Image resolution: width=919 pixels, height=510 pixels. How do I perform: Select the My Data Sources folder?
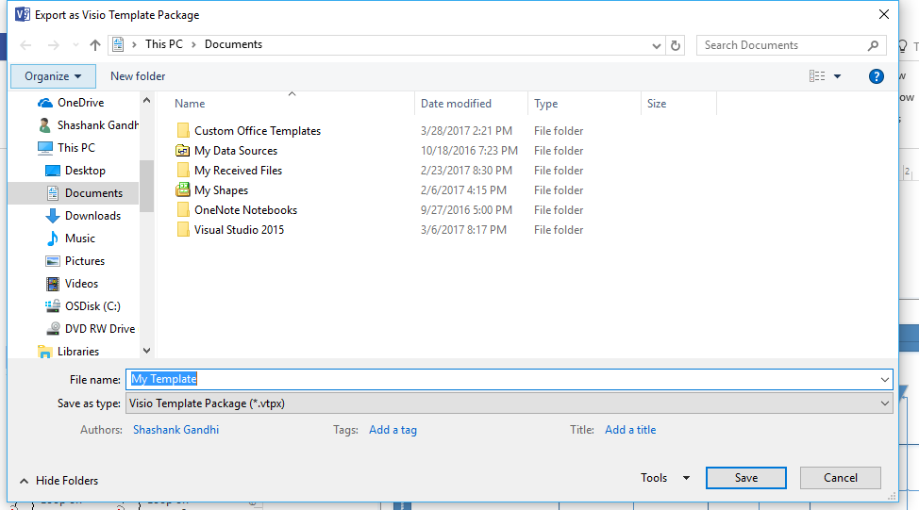pos(236,151)
